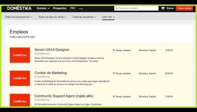Click Barcelona, España on Community Support row
Viewport: 197px width, 112px height.
(147, 97)
